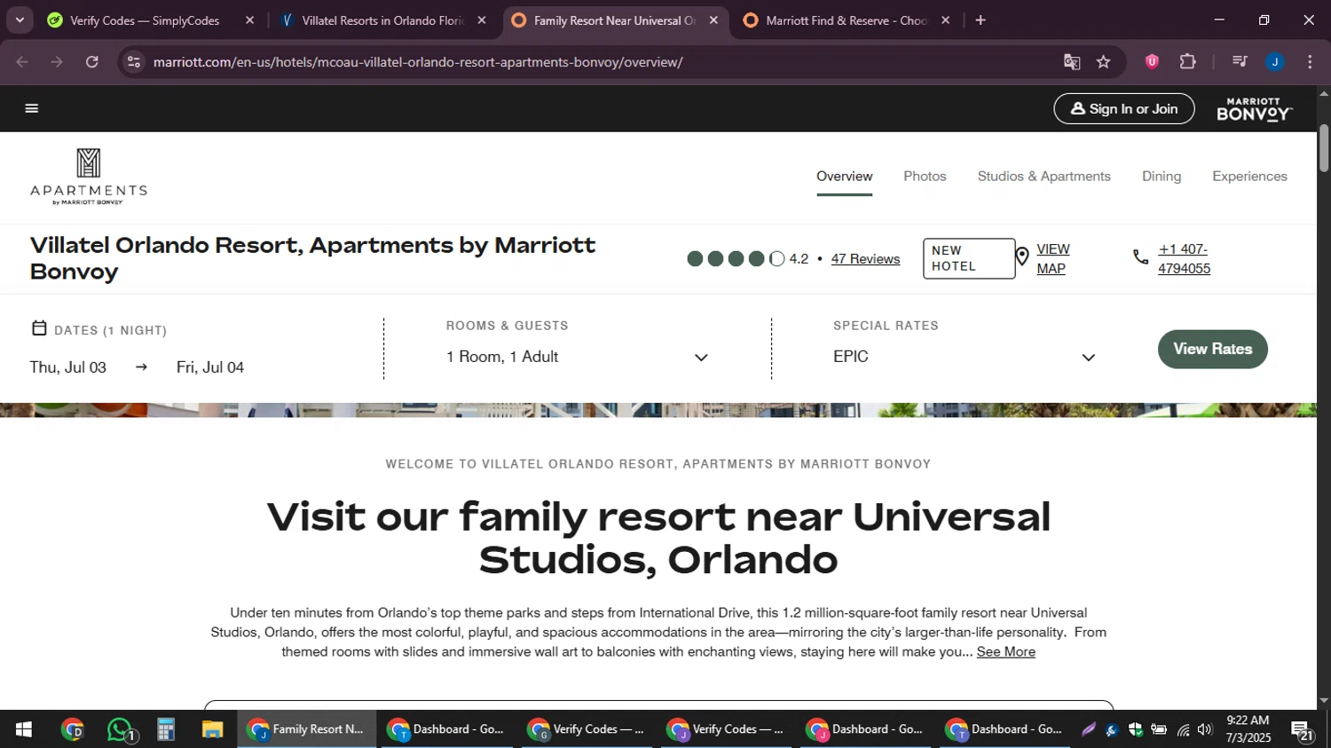Screen dimensions: 1331x748
Task: Open Calculator from the taskbar
Action: pyautogui.click(x=166, y=729)
